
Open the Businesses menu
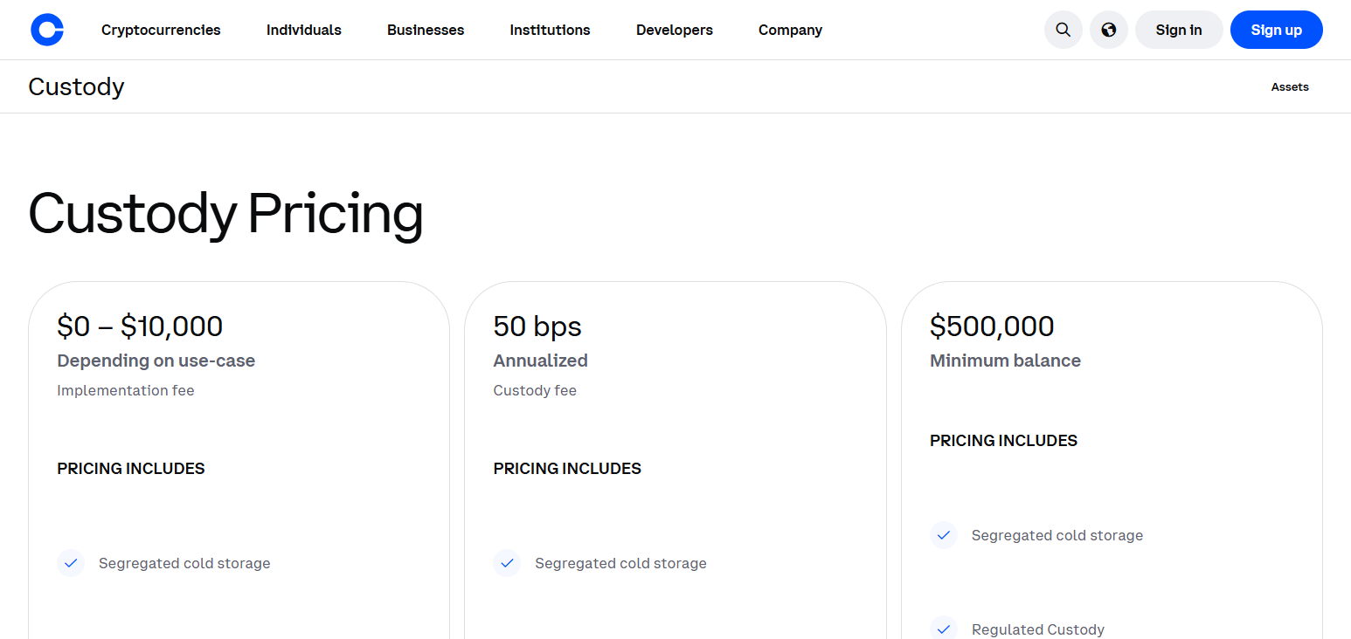coord(426,30)
